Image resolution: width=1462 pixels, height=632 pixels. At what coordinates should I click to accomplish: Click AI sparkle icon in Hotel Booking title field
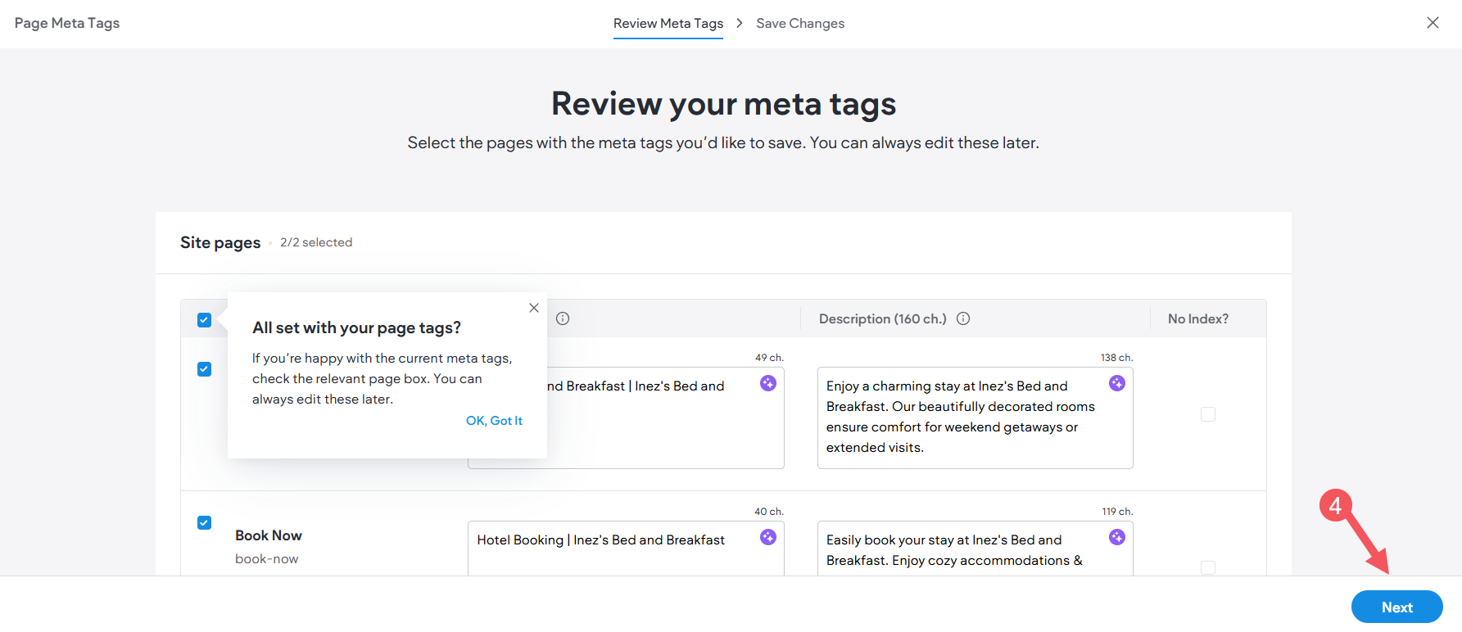tap(767, 537)
